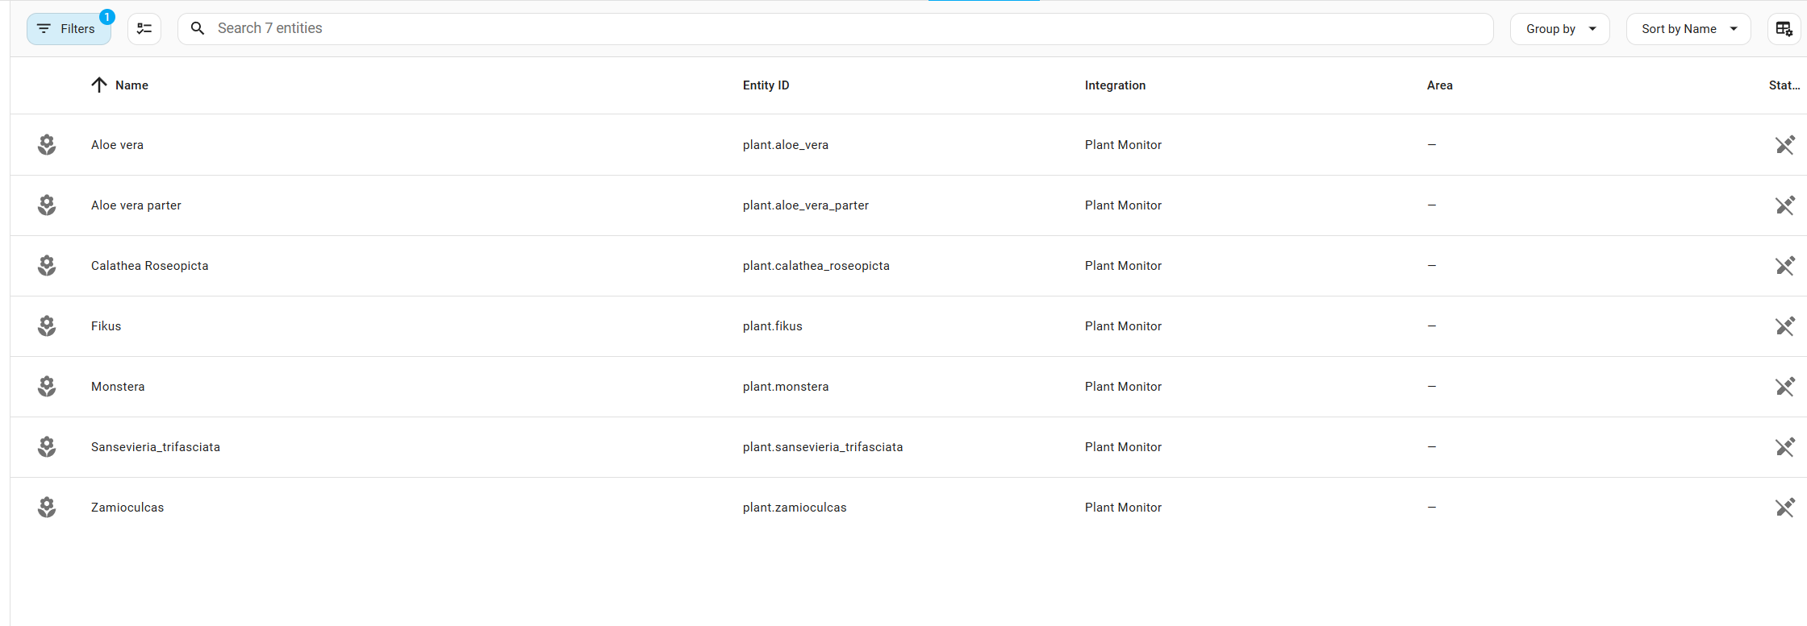Screen dimensions: 1807x626
Task: Click the Status column header
Action: coord(1784,85)
